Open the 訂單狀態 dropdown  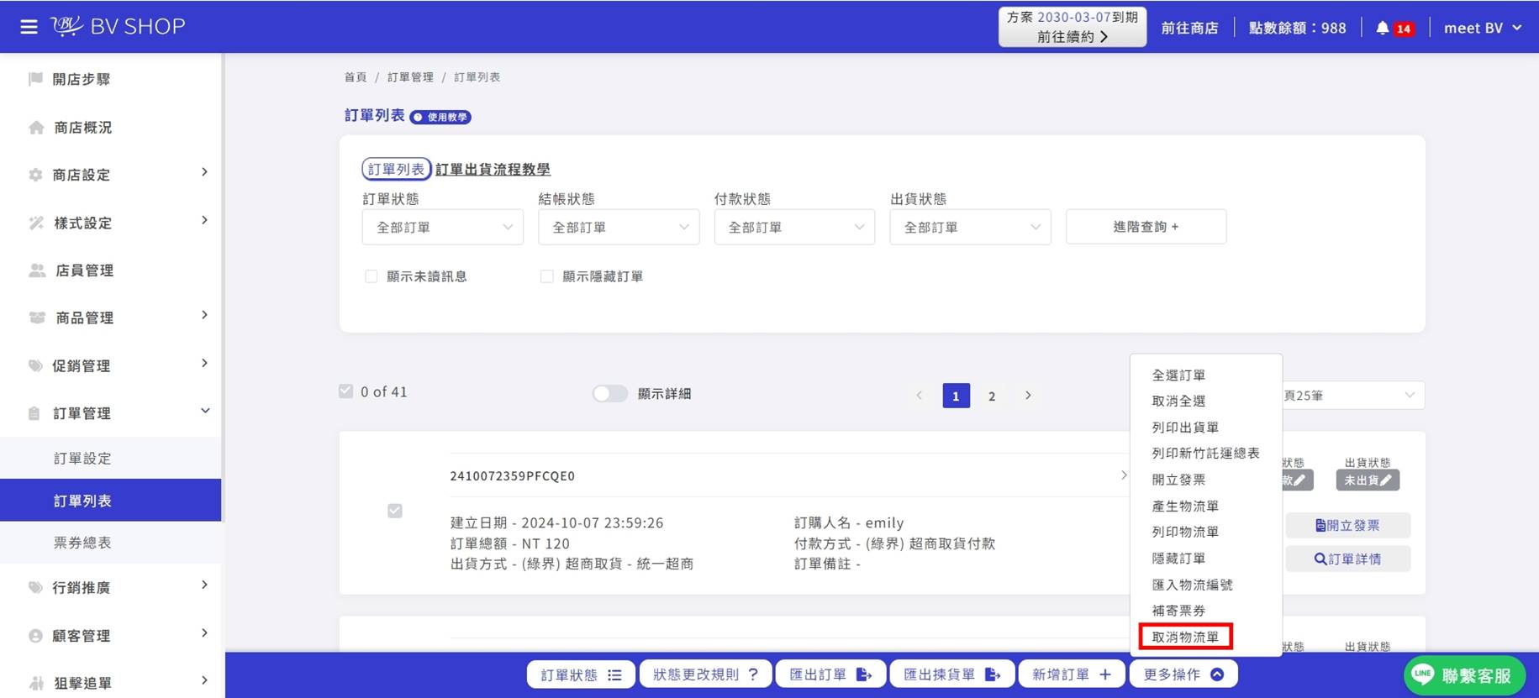click(443, 227)
